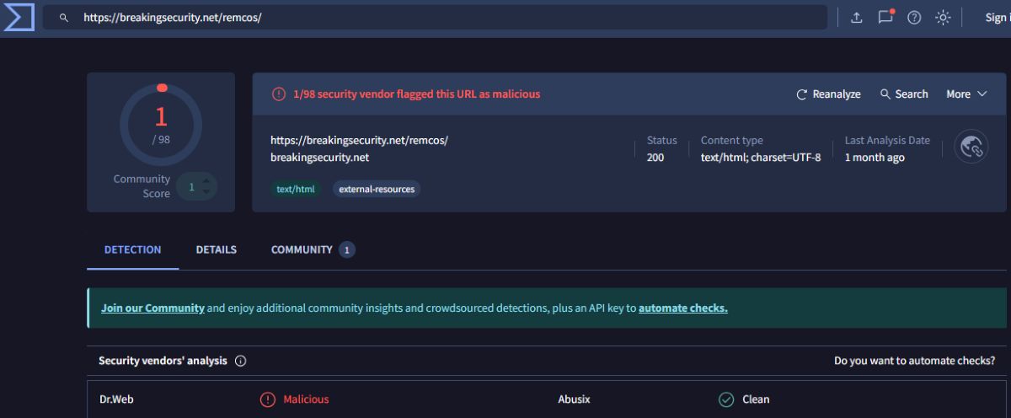
Task: Click the help question mark icon
Action: coord(914,18)
